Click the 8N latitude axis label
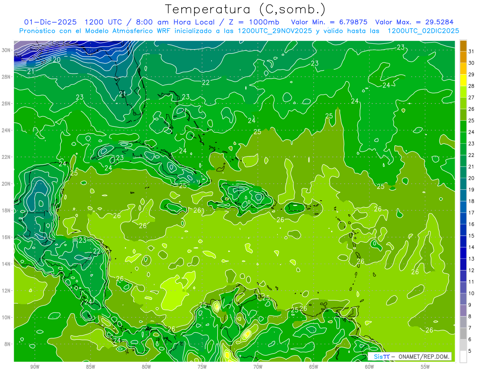The width and height of the screenshot is (482, 372). (x=8, y=344)
